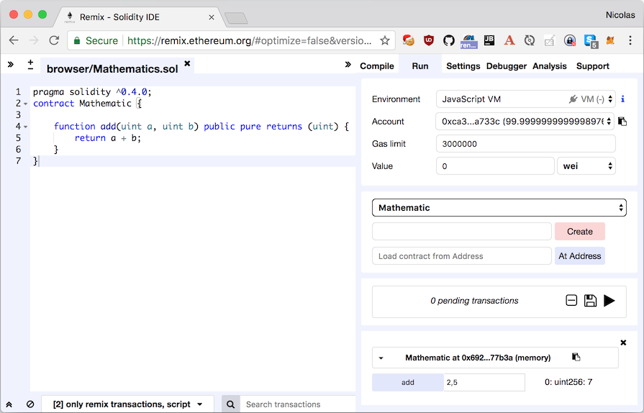Viewport: 644px width, 413px height.
Task: Open the Debugger tab
Action: tap(507, 66)
